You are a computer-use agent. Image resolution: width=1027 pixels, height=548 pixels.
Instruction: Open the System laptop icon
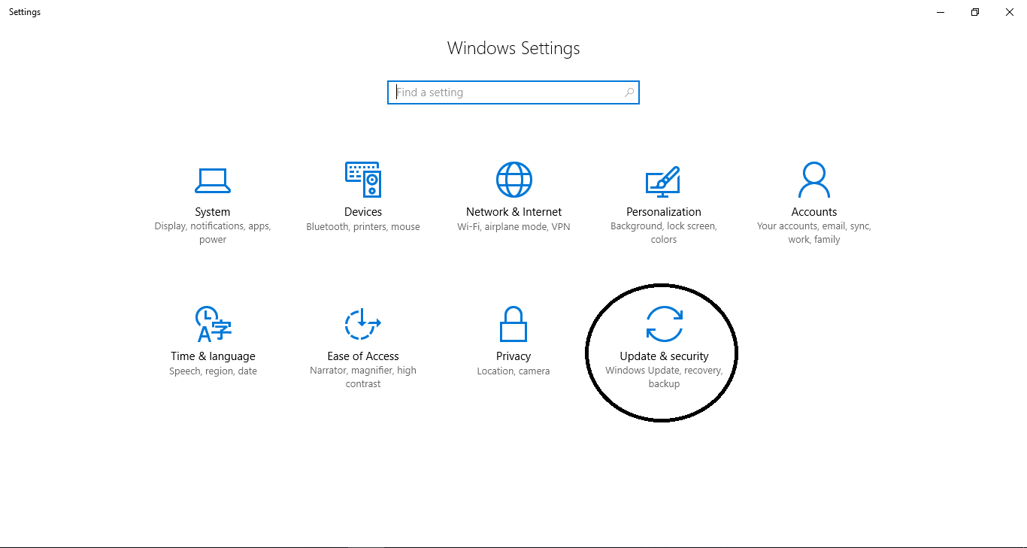213,180
